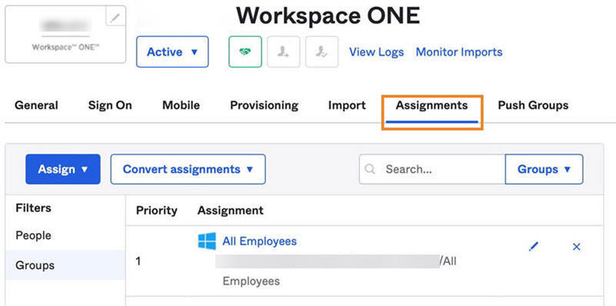Open the Active status dropdown
This screenshot has width=616, height=306.
172,52
